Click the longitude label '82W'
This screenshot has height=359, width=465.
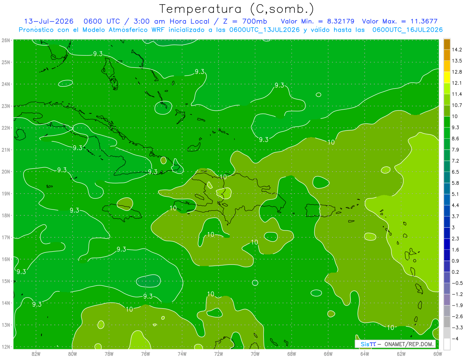(36, 354)
